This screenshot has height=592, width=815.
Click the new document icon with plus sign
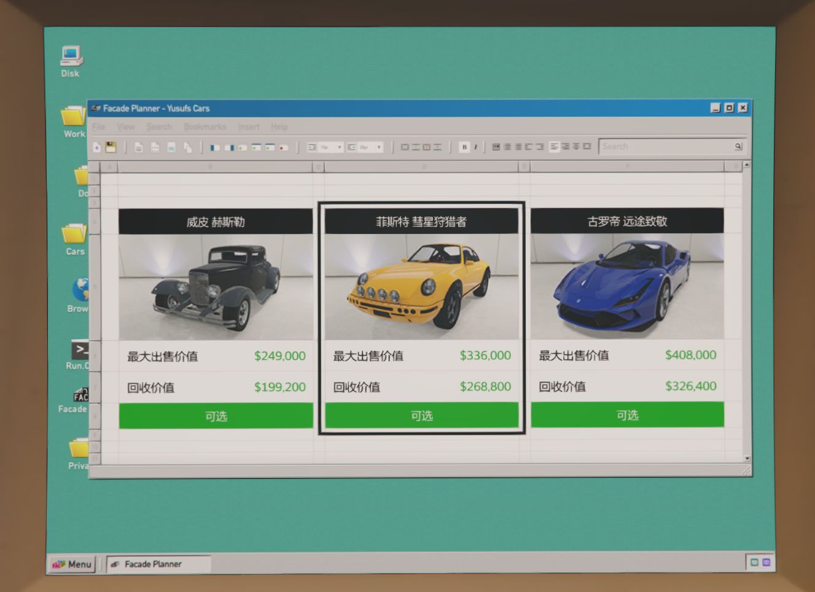click(96, 147)
